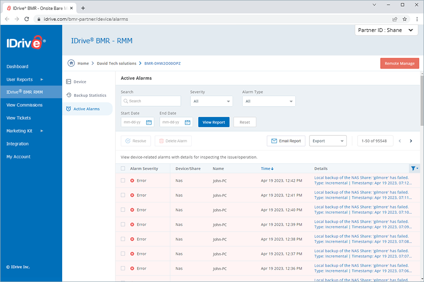Screen dimensions: 424x282
Task: Click the End Date input field
Action: click(176, 122)
